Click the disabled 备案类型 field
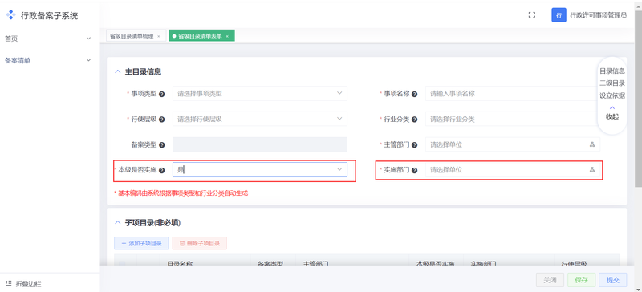The height and width of the screenshot is (292, 642). 259,144
